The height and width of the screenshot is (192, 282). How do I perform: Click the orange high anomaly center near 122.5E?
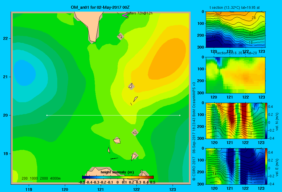166,60
